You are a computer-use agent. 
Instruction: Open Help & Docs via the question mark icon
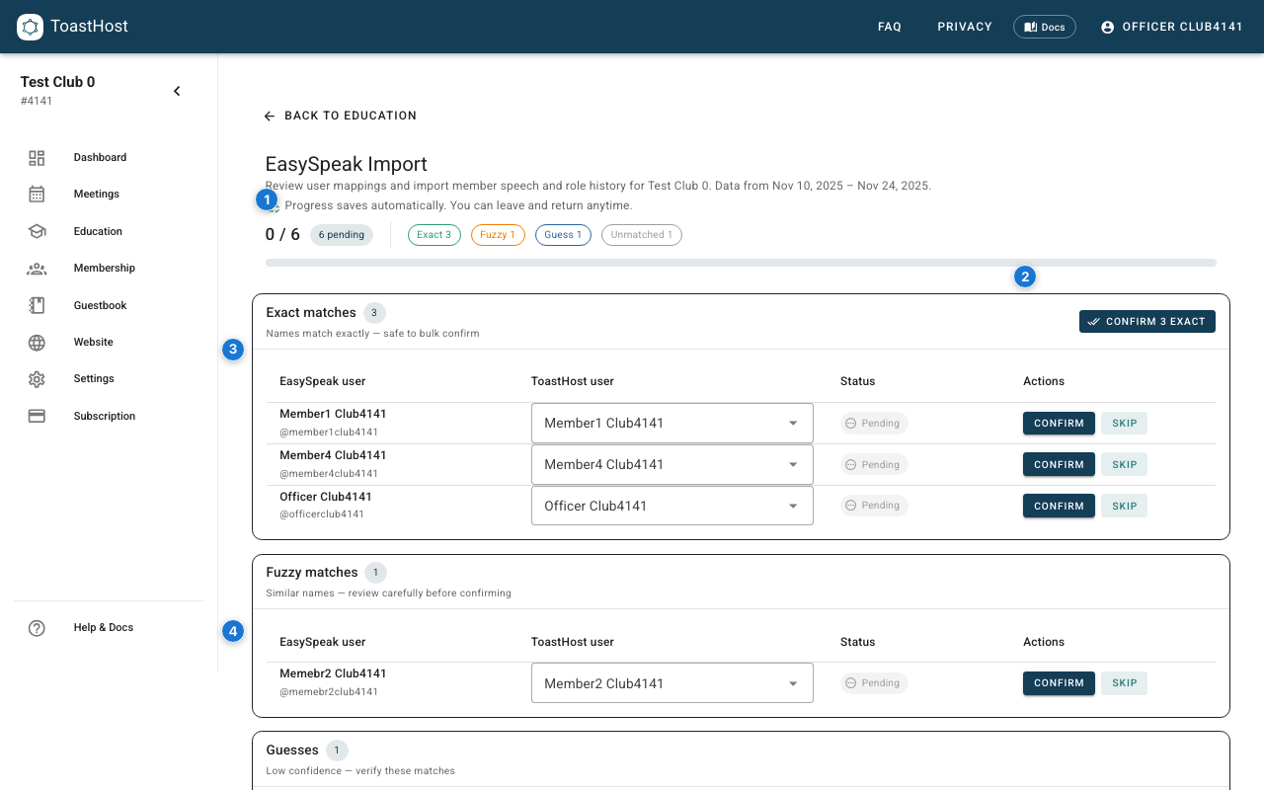37,628
